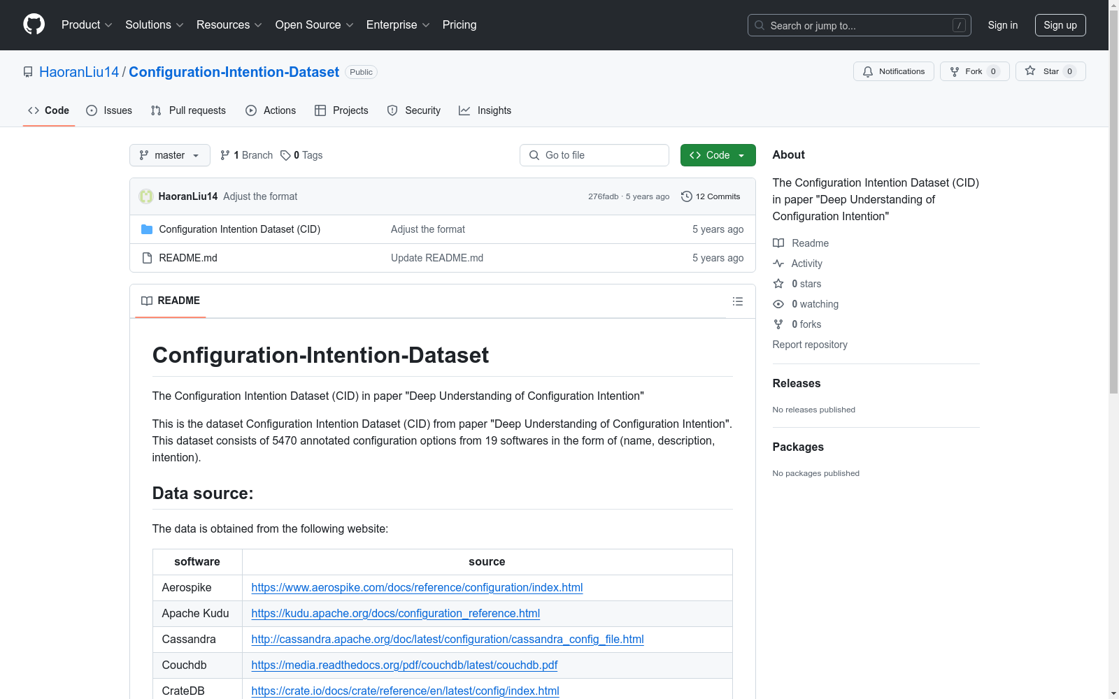The height and width of the screenshot is (699, 1119).
Task: Expand the Resources menu
Action: pos(229,25)
